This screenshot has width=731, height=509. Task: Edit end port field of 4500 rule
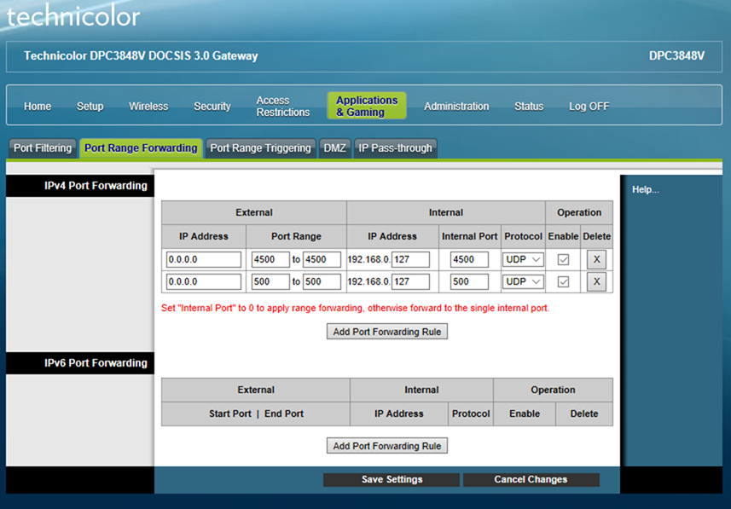pos(322,260)
